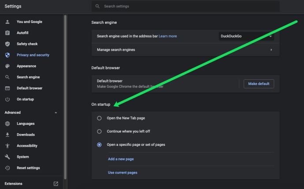304x189 pixels.
Task: Expand Manage search engines arrow
Action: coord(271,50)
